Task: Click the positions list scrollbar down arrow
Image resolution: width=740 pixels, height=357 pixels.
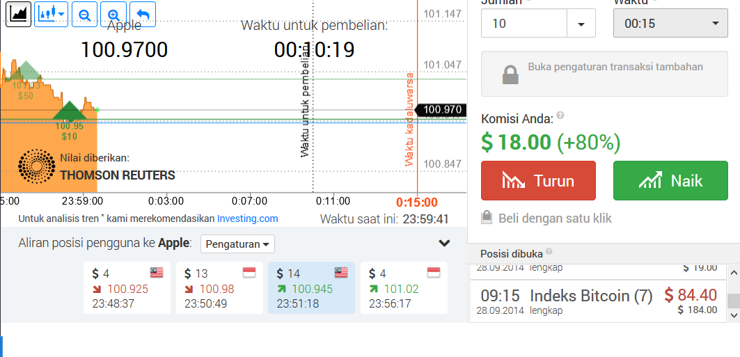Action: point(734,315)
